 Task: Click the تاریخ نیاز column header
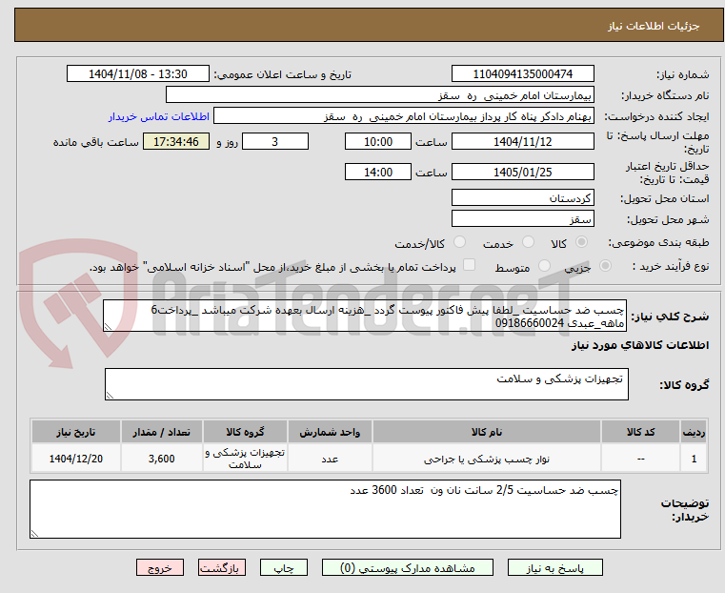(76, 432)
